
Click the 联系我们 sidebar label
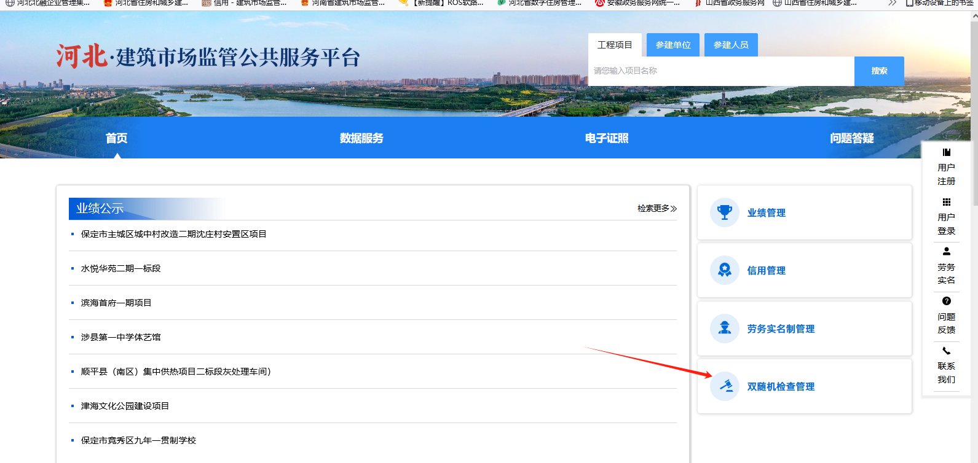coord(947,373)
